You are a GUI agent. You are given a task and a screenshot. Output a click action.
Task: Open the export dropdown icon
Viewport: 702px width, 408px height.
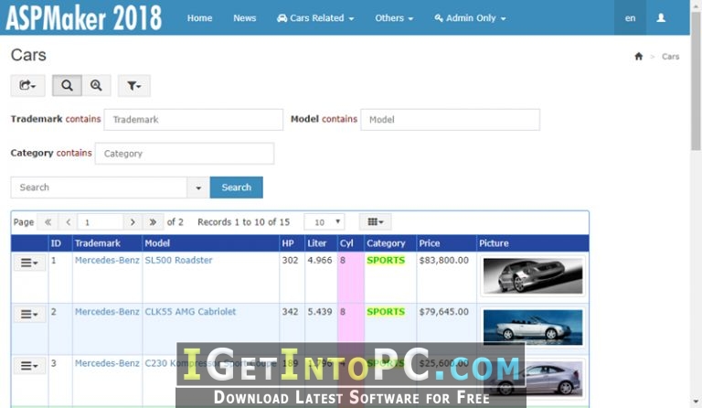[27, 85]
